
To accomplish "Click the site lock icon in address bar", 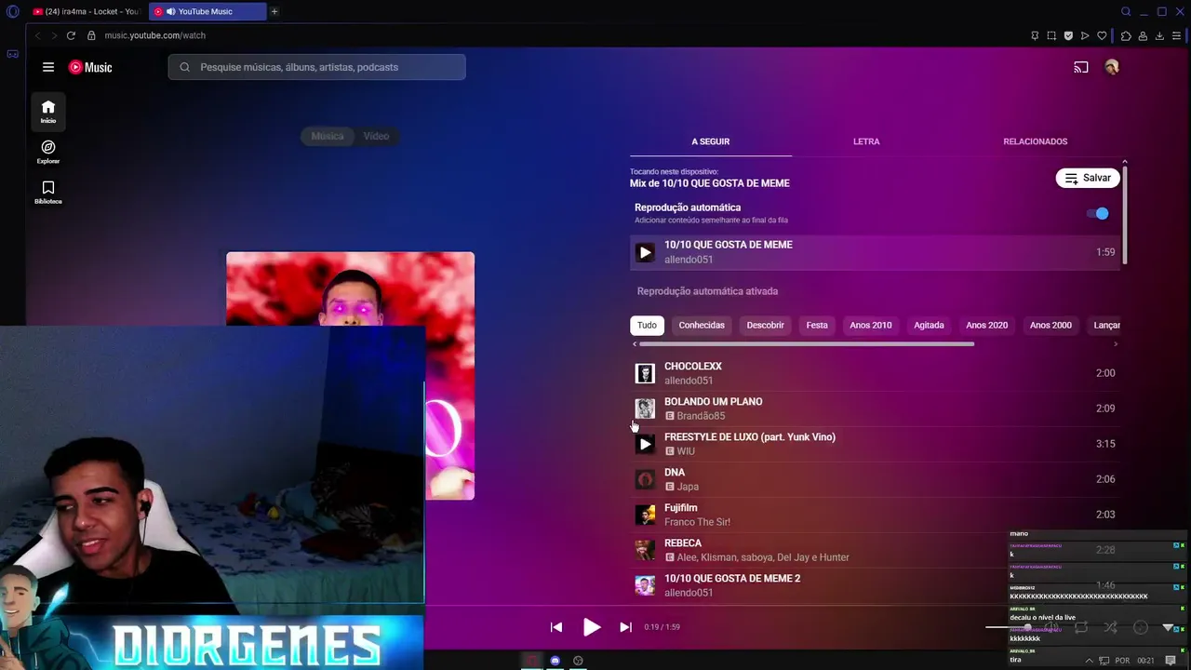I will (91, 35).
